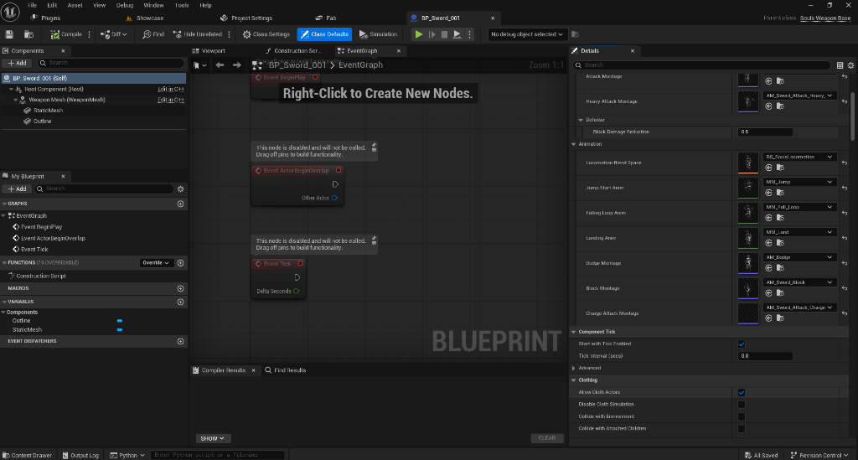The width and height of the screenshot is (858, 460).
Task: Add a new function with plus icon
Action: point(181,262)
